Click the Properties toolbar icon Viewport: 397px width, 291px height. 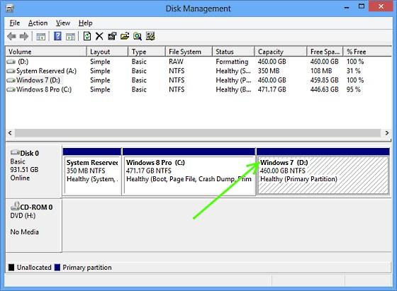(x=112, y=36)
